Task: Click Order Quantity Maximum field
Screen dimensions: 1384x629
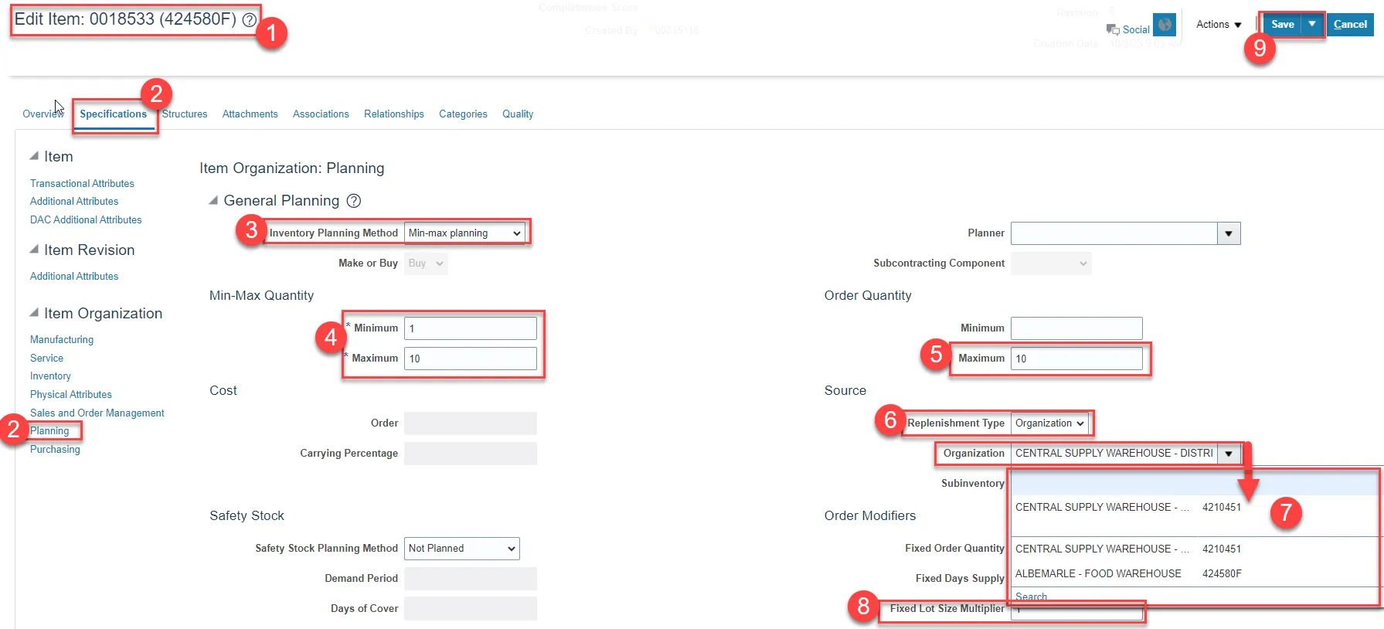Action: point(1076,359)
